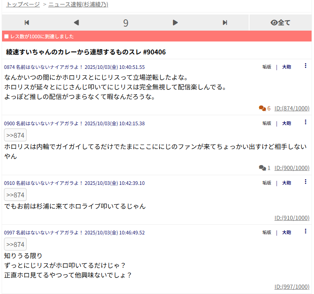Click current page number 9
The image size is (314, 294).
126,23
